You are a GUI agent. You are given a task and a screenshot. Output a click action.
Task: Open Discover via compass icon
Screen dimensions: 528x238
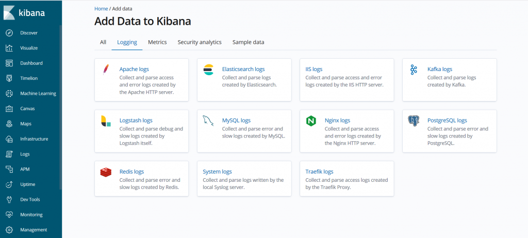pyautogui.click(x=9, y=32)
